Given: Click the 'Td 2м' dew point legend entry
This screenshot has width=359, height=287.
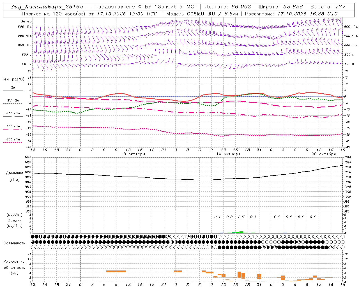Looking at the screenshot, I should pyautogui.click(x=13, y=100).
